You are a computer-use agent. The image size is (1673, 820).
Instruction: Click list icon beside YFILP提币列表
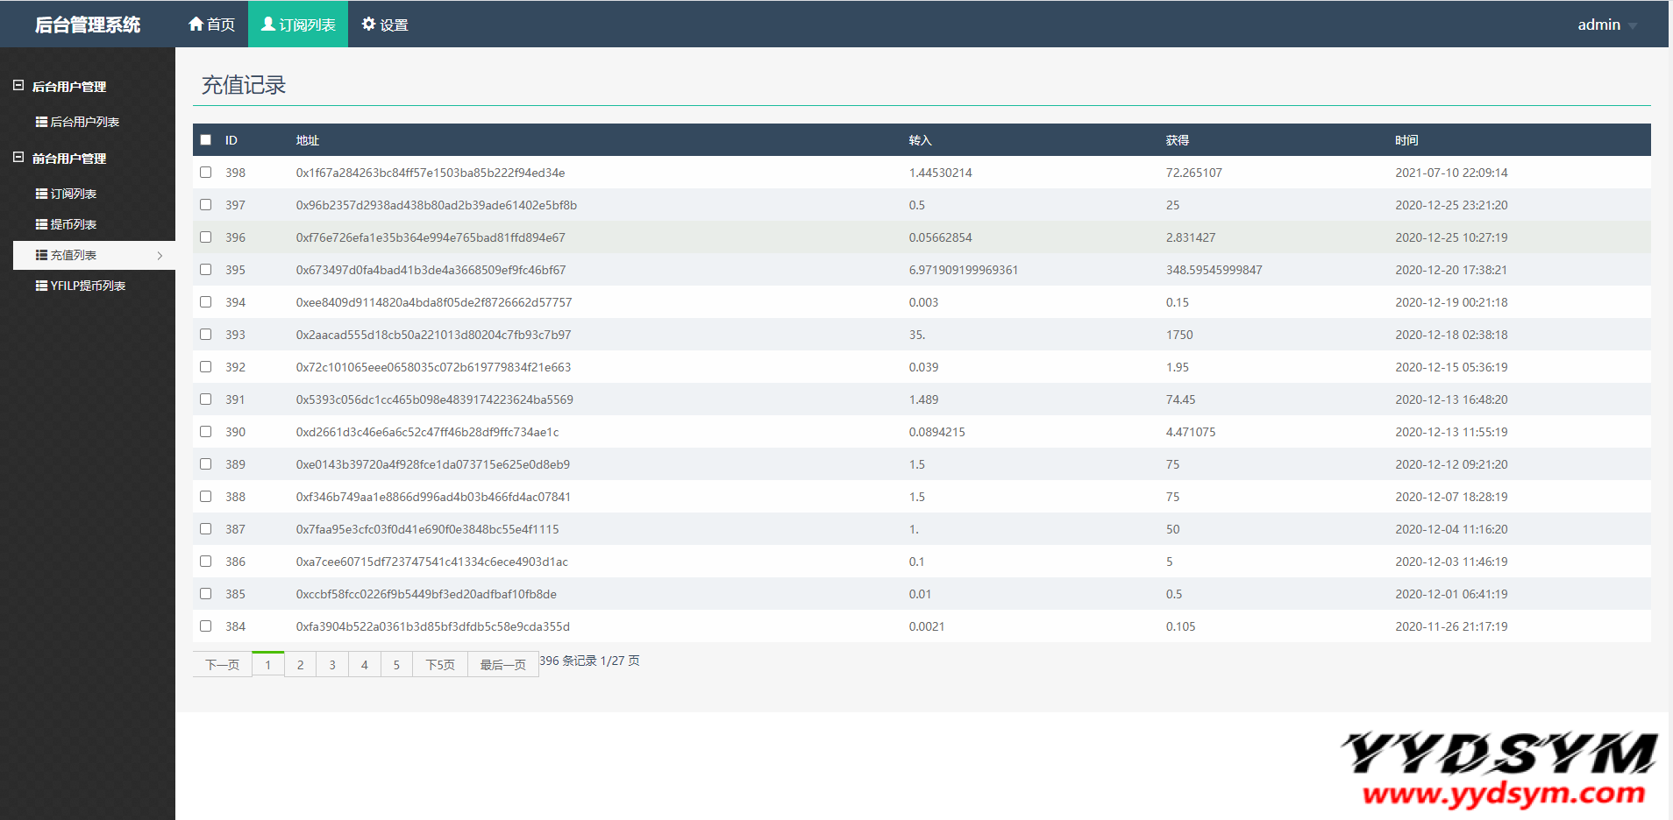[x=41, y=286]
